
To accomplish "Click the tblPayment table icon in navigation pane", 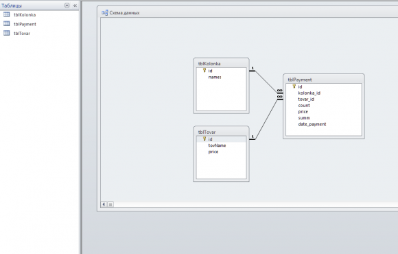I will 7,24.
